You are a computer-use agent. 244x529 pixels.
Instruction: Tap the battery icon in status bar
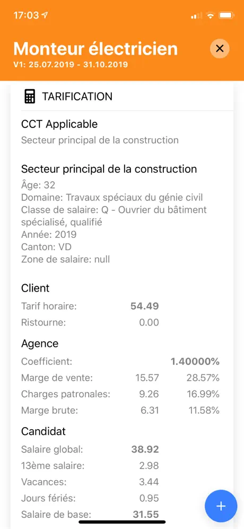coord(226,15)
